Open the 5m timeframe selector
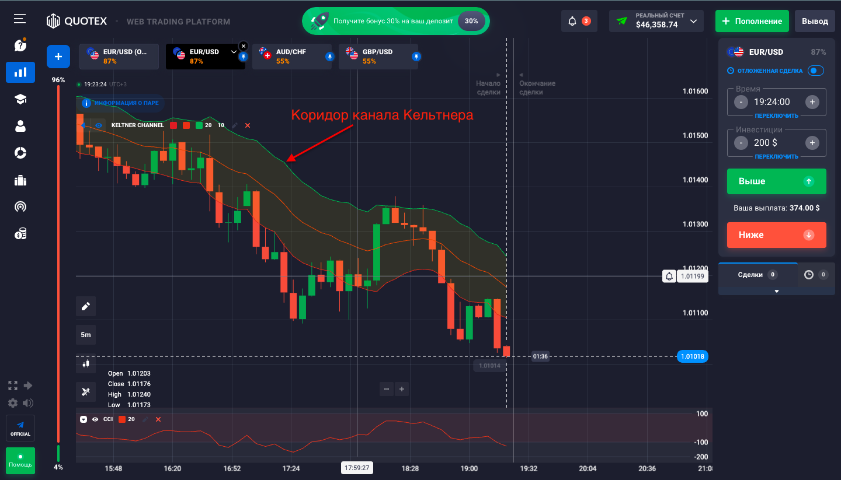 pos(86,335)
